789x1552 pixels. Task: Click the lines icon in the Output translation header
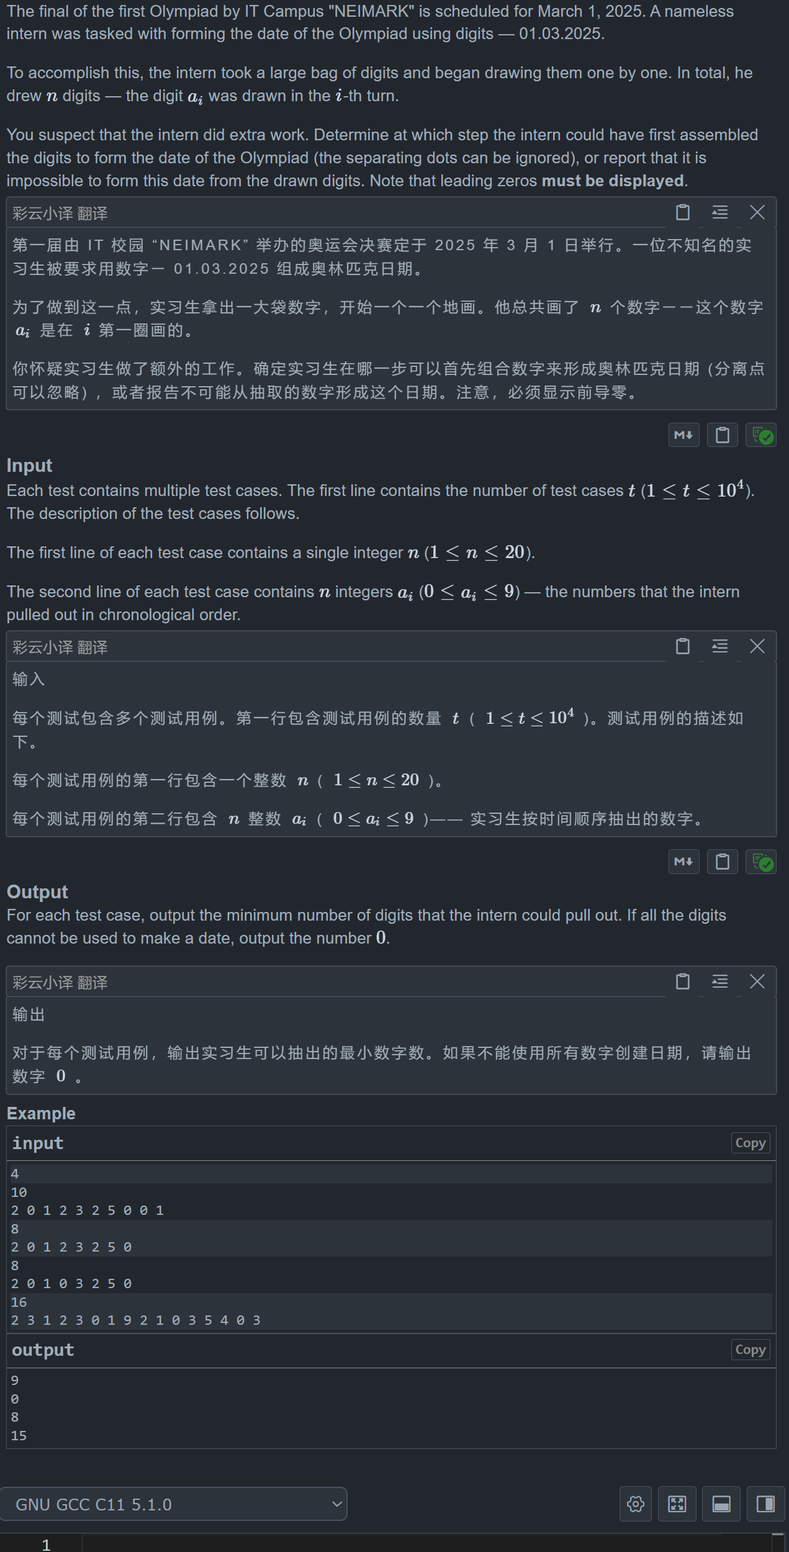coord(720,981)
